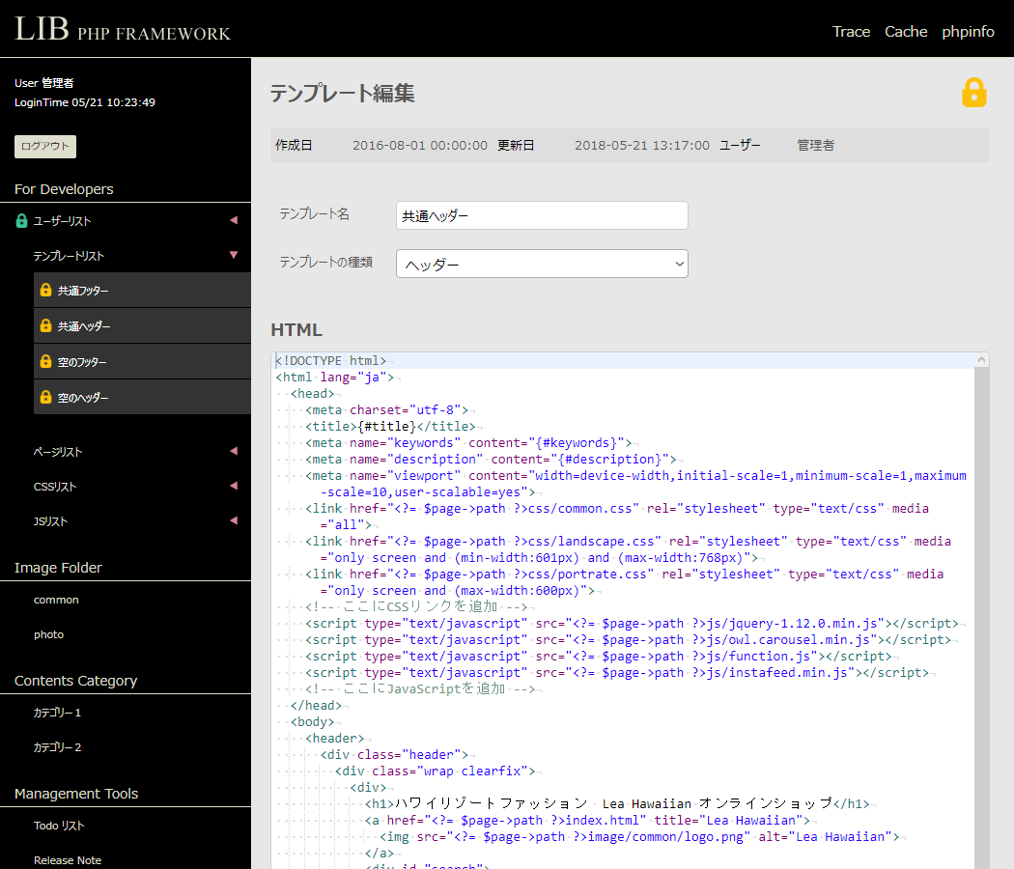Screen dimensions: 1014x869
Task: Collapse the テンプレートリスト section arrow
Action: coord(233,256)
